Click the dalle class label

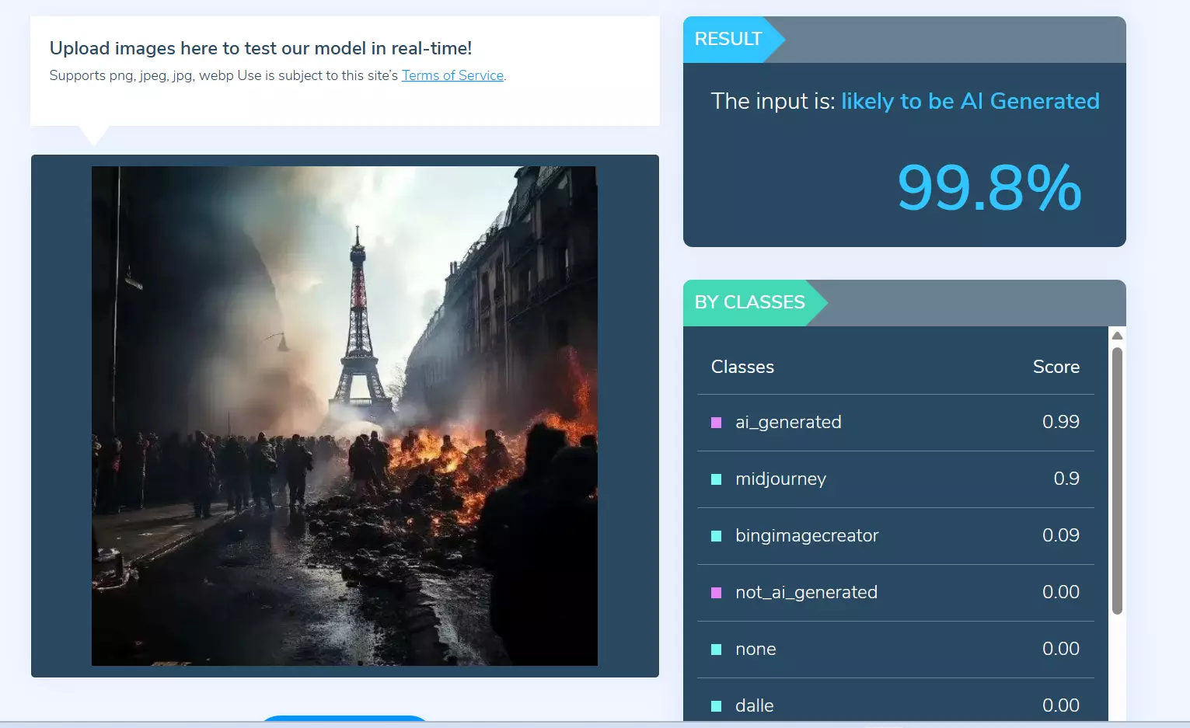coord(754,705)
